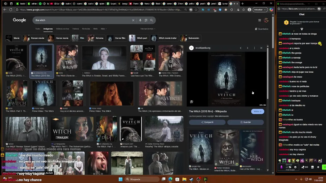
Task: Reload the Google results page
Action: (11, 10)
